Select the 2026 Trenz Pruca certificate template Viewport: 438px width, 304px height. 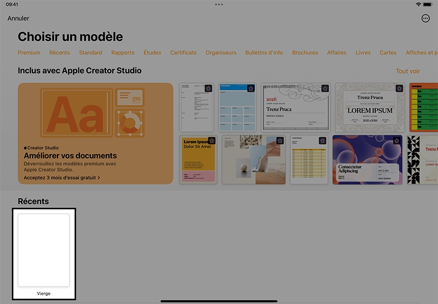pos(296,107)
